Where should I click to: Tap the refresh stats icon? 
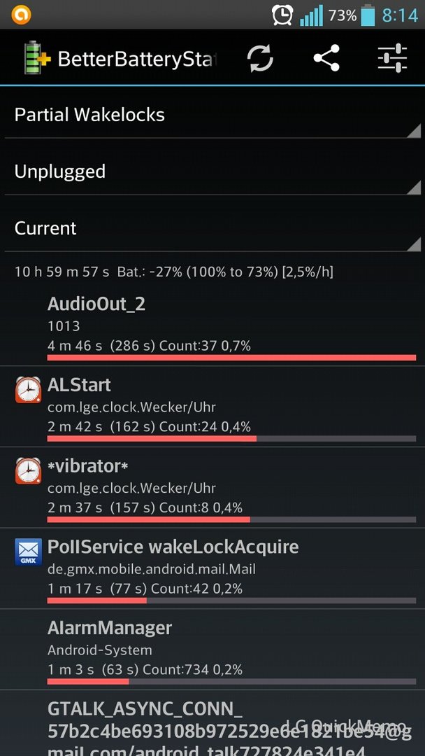(x=260, y=58)
